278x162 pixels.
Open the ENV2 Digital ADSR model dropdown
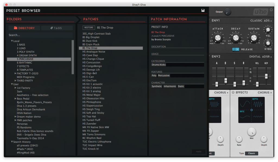pos(261,57)
